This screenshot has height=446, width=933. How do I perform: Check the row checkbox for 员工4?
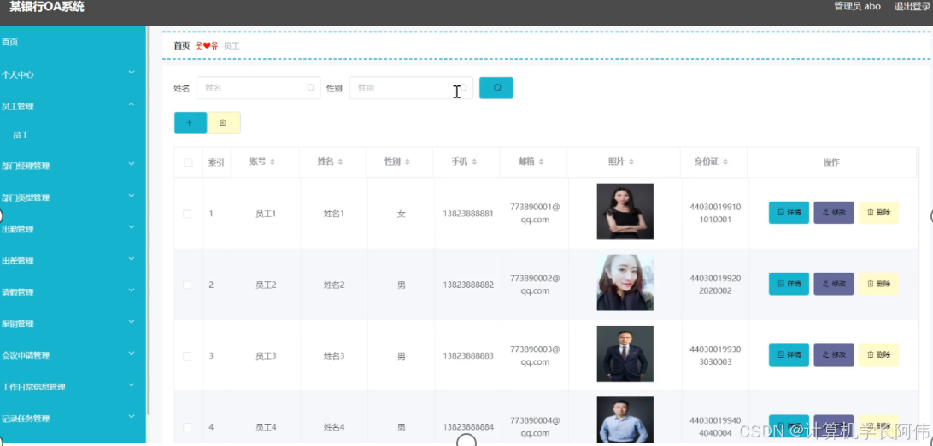coord(187,427)
